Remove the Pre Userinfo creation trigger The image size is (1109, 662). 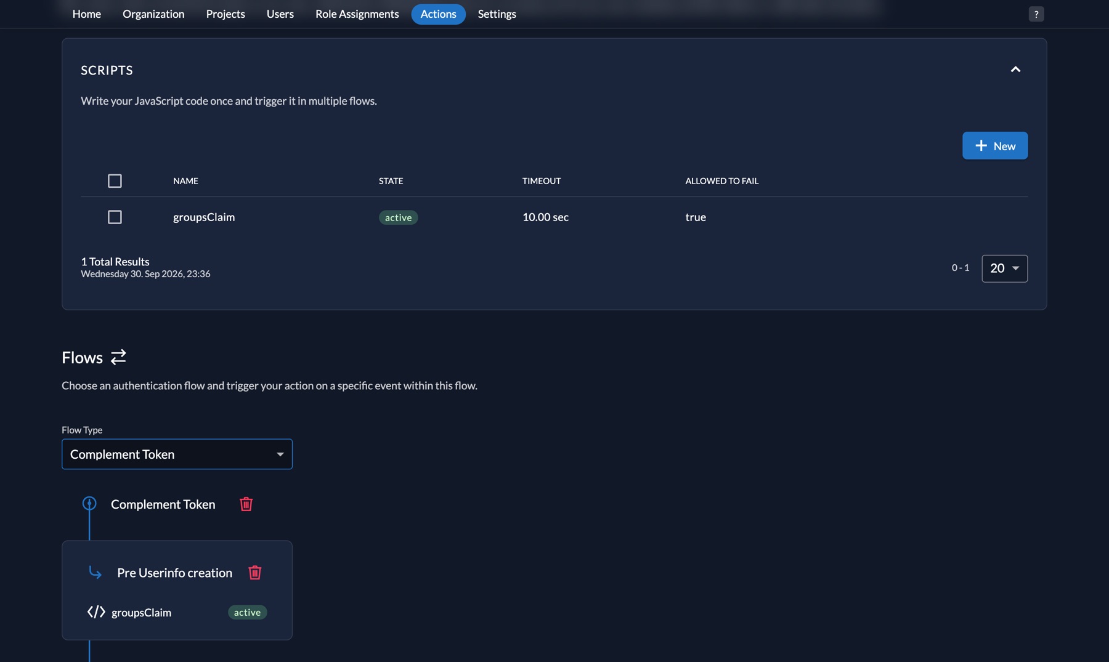(254, 573)
